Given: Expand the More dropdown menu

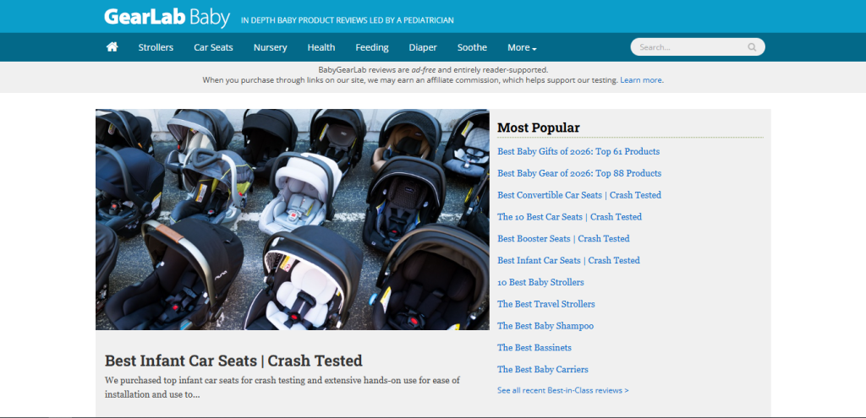Looking at the screenshot, I should click(522, 47).
